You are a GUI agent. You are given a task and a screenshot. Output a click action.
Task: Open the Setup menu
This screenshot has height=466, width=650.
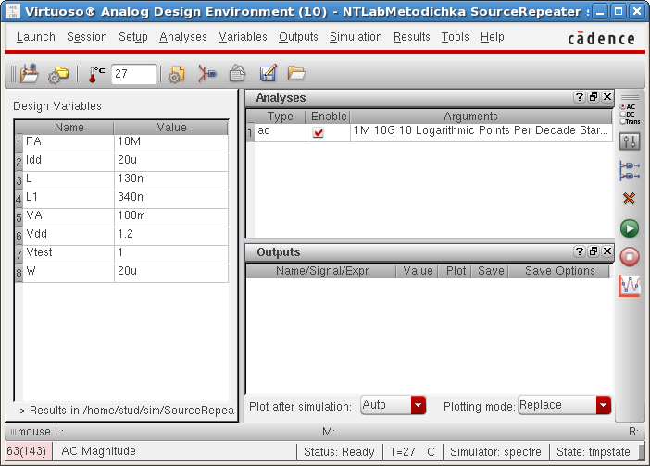tap(133, 37)
